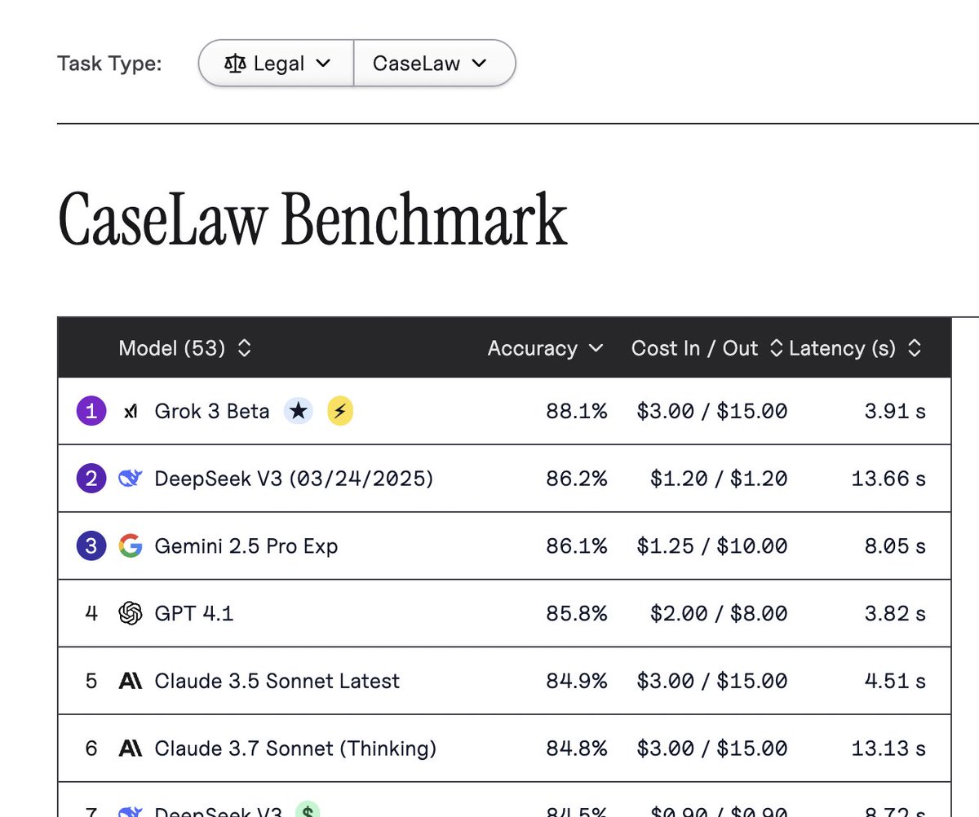Select the 85.8% accuracy value

[x=577, y=613]
